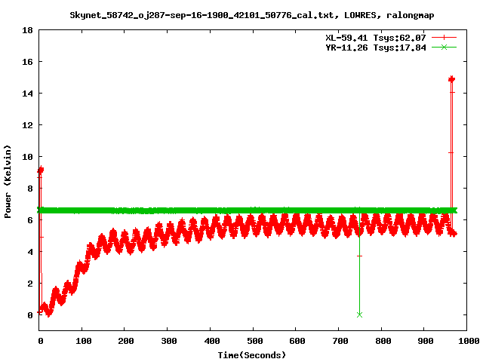
Task: Click the y-axis tick label 10
Action: [x=27, y=157]
